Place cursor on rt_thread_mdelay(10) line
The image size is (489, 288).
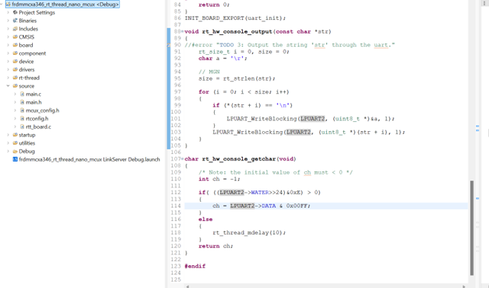point(249,232)
